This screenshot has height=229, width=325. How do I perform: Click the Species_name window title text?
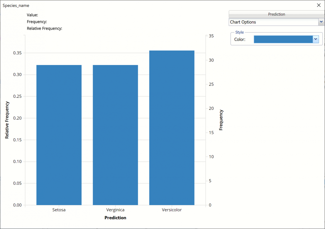tap(16, 5)
